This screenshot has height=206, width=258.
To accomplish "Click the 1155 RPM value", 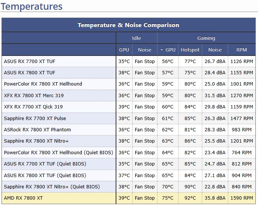I will point(241,72).
